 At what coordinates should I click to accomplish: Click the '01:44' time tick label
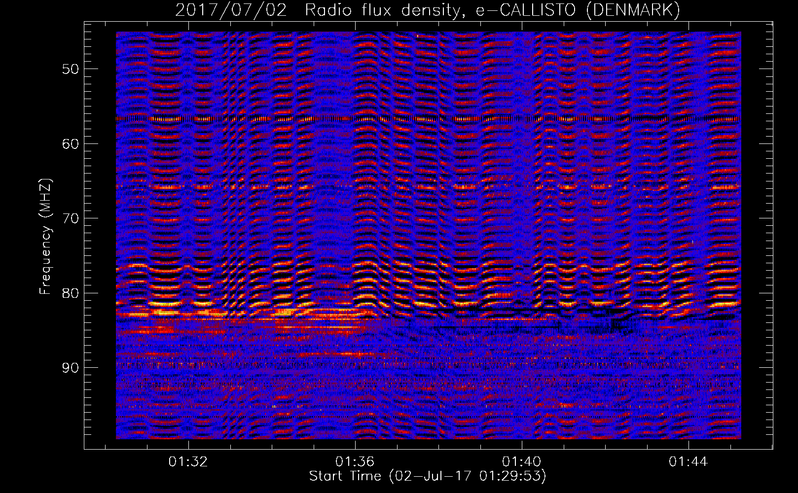pyautogui.click(x=688, y=462)
